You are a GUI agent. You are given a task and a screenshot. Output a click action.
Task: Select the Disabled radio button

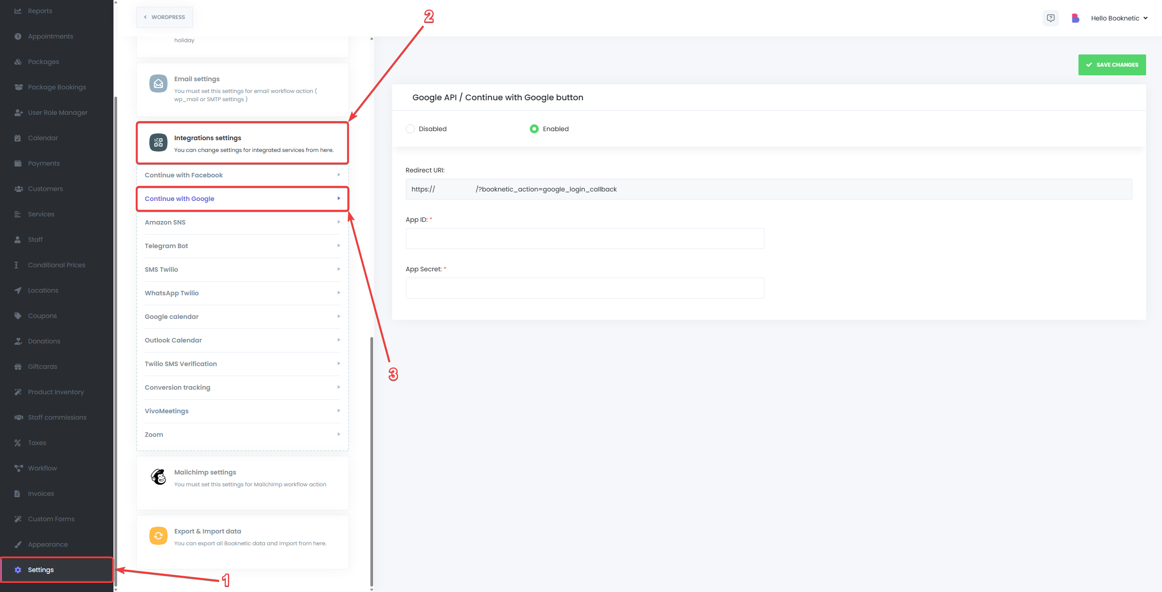[x=410, y=129]
